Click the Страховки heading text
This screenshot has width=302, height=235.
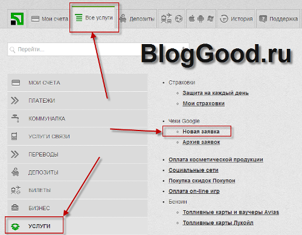(x=182, y=82)
